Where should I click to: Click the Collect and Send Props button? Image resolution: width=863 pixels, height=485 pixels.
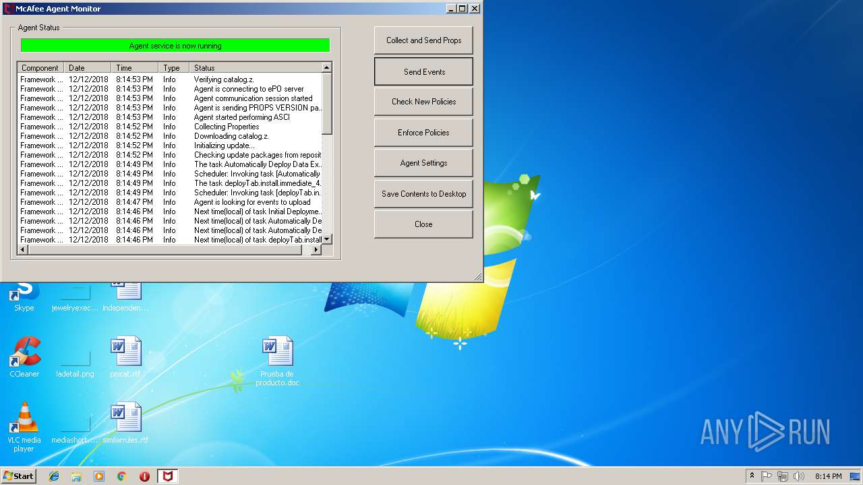coord(423,40)
